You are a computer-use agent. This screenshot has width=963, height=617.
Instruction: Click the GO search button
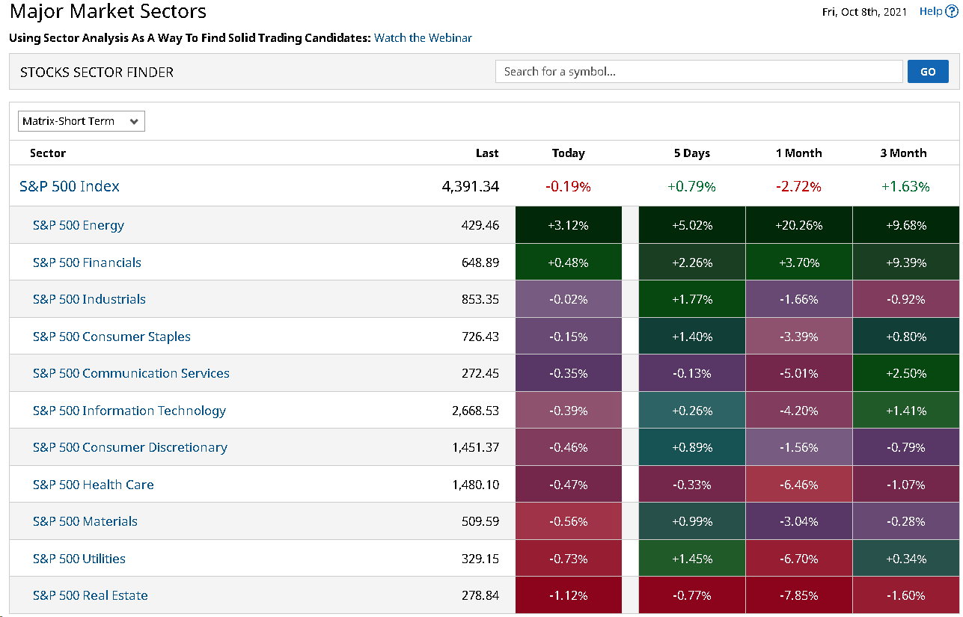[x=928, y=72]
